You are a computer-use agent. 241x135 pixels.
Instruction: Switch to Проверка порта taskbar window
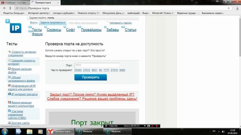(61, 132)
